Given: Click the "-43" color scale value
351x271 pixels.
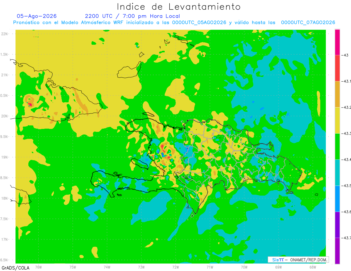Looking at the screenshot, I should tap(345, 55).
